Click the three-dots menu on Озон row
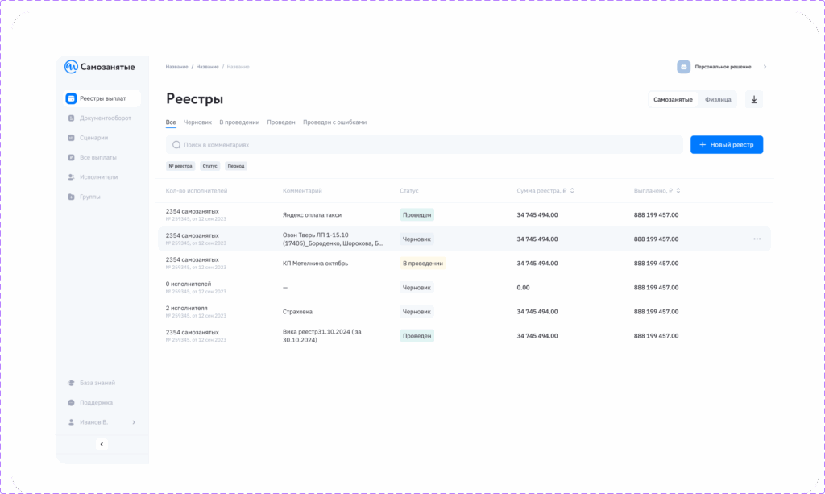This screenshot has height=494, width=825. [x=757, y=239]
